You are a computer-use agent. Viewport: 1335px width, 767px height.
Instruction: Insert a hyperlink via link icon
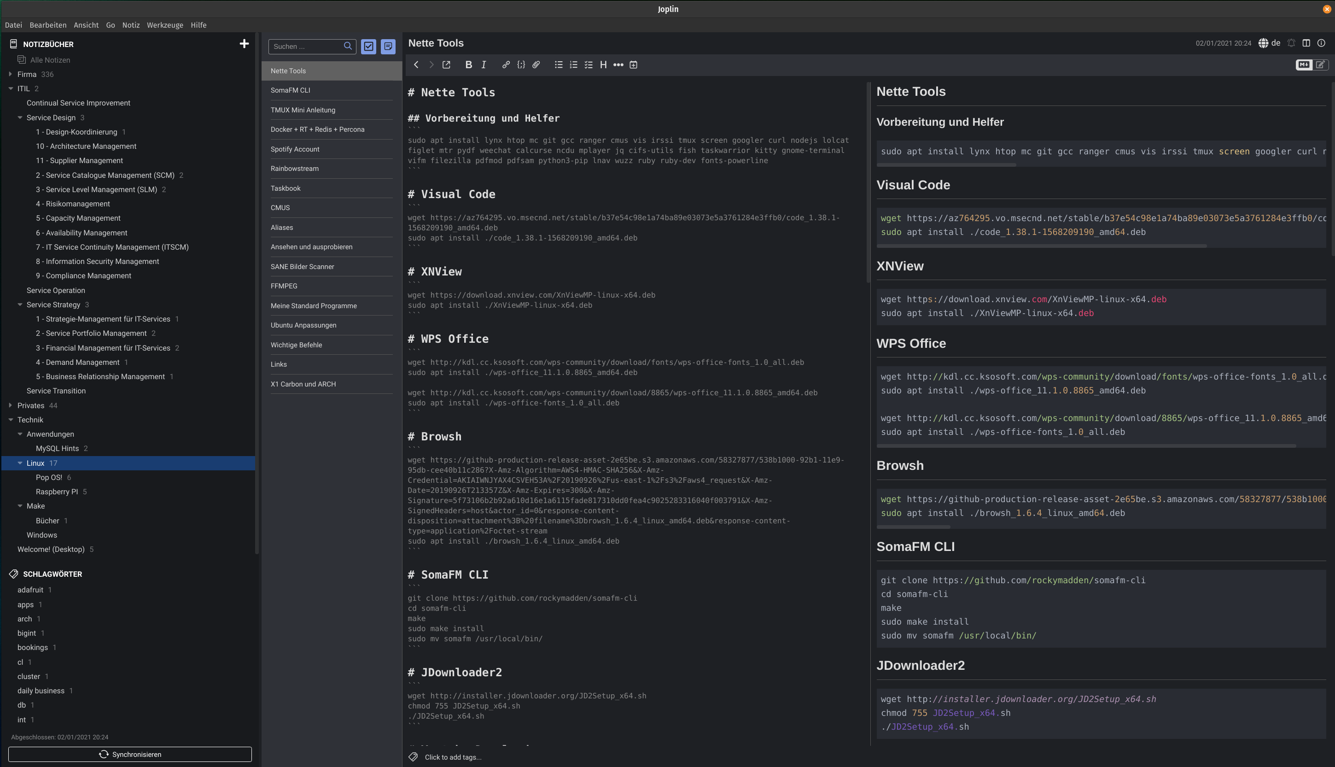point(506,65)
